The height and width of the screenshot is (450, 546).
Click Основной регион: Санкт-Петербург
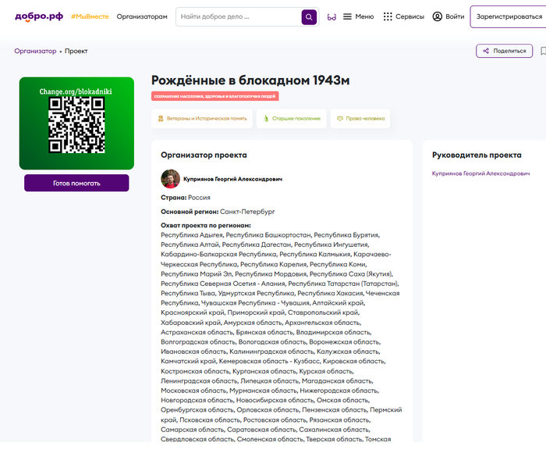tap(218, 212)
